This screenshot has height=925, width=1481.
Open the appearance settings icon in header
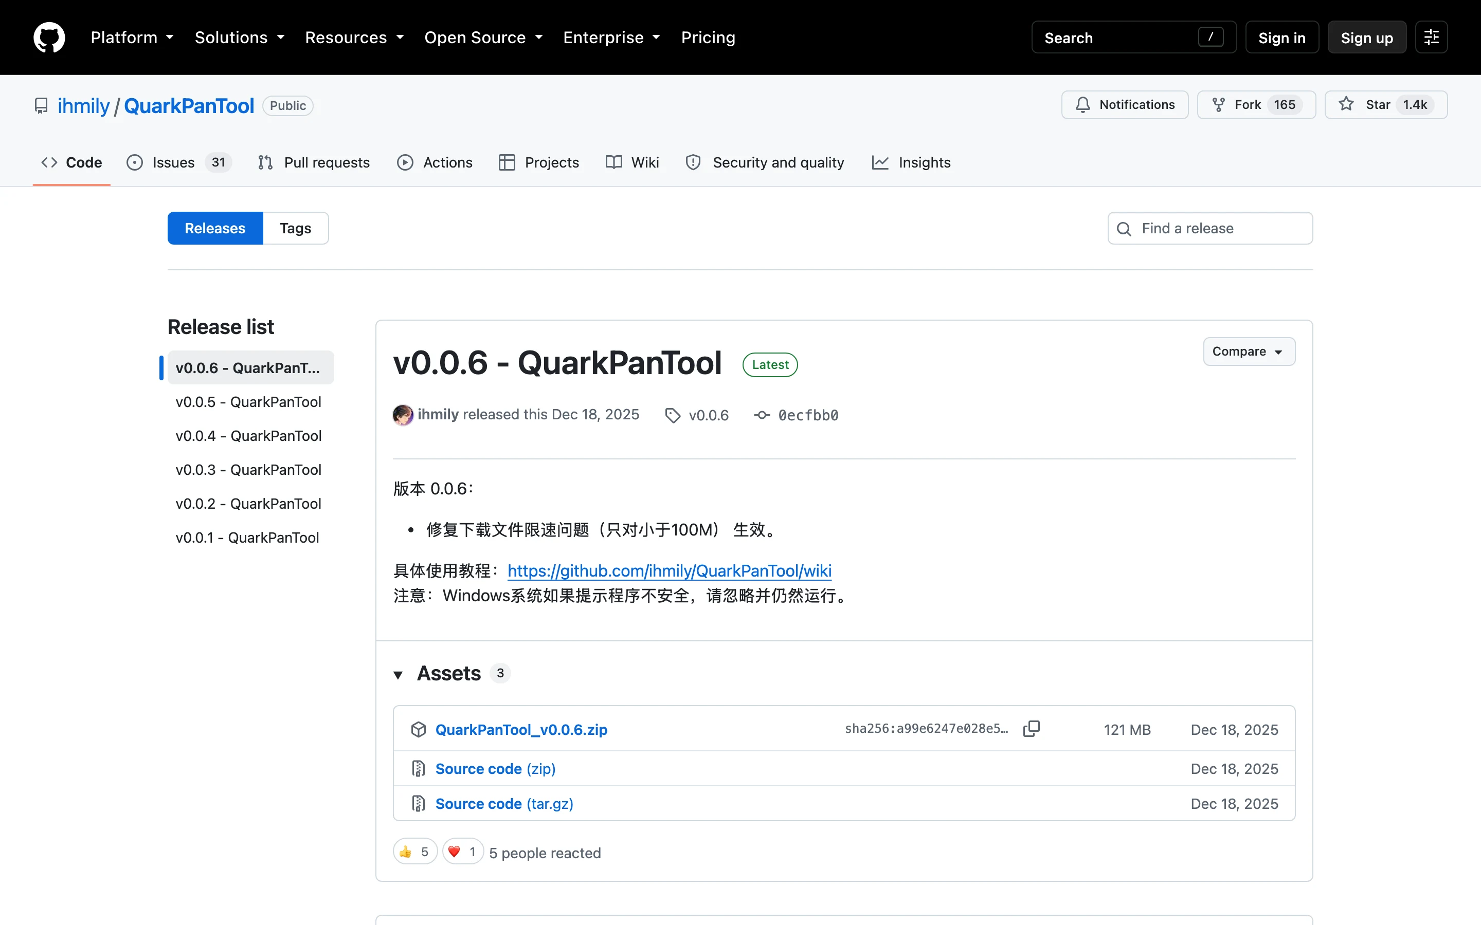tap(1431, 38)
